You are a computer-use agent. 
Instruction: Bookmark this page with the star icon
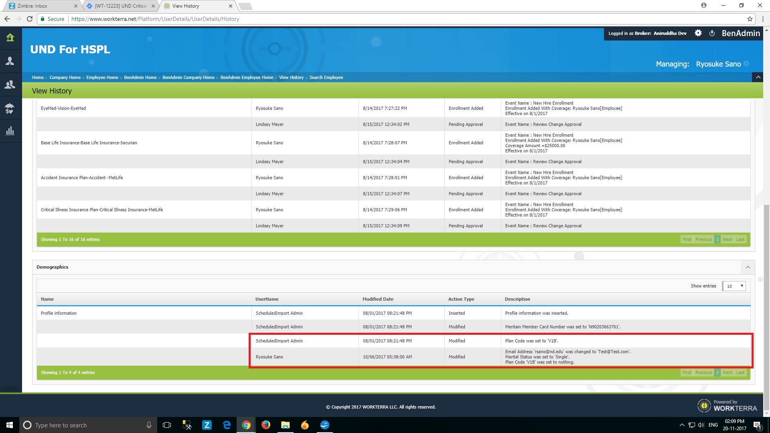750,19
